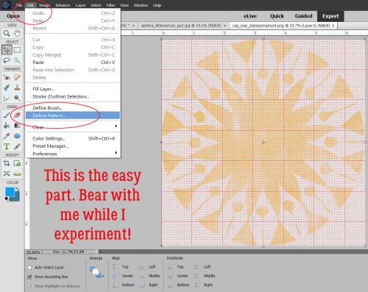Open the Arrange dropdown
The height and width of the screenshot is (292, 368).
(96, 271)
